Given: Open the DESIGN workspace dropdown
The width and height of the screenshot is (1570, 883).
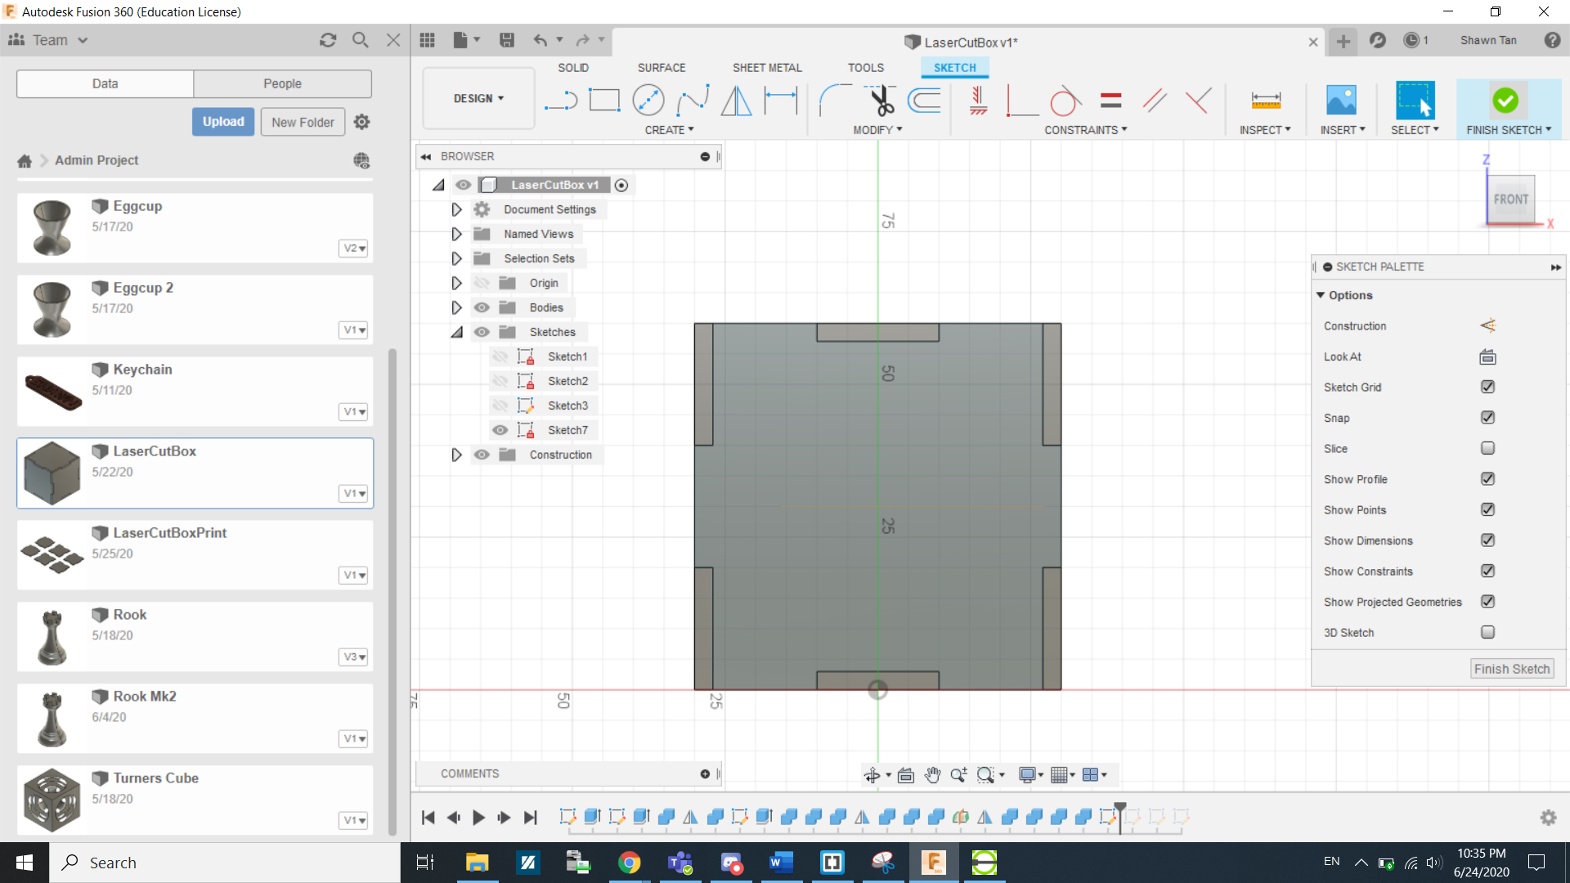Looking at the screenshot, I should (x=478, y=98).
